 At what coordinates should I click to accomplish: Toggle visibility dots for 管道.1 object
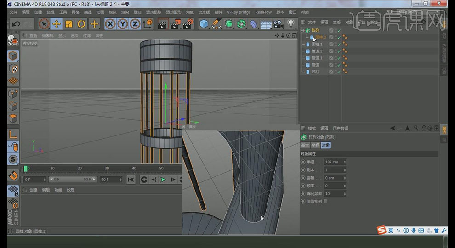click(x=336, y=58)
